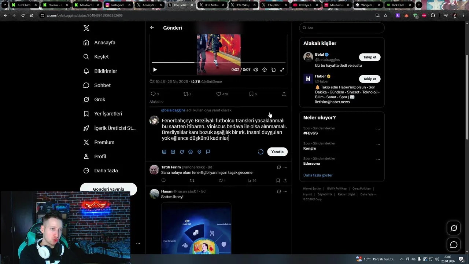Open more options for #FBvGS trend
Screen dimensions: 469x264
point(378,129)
